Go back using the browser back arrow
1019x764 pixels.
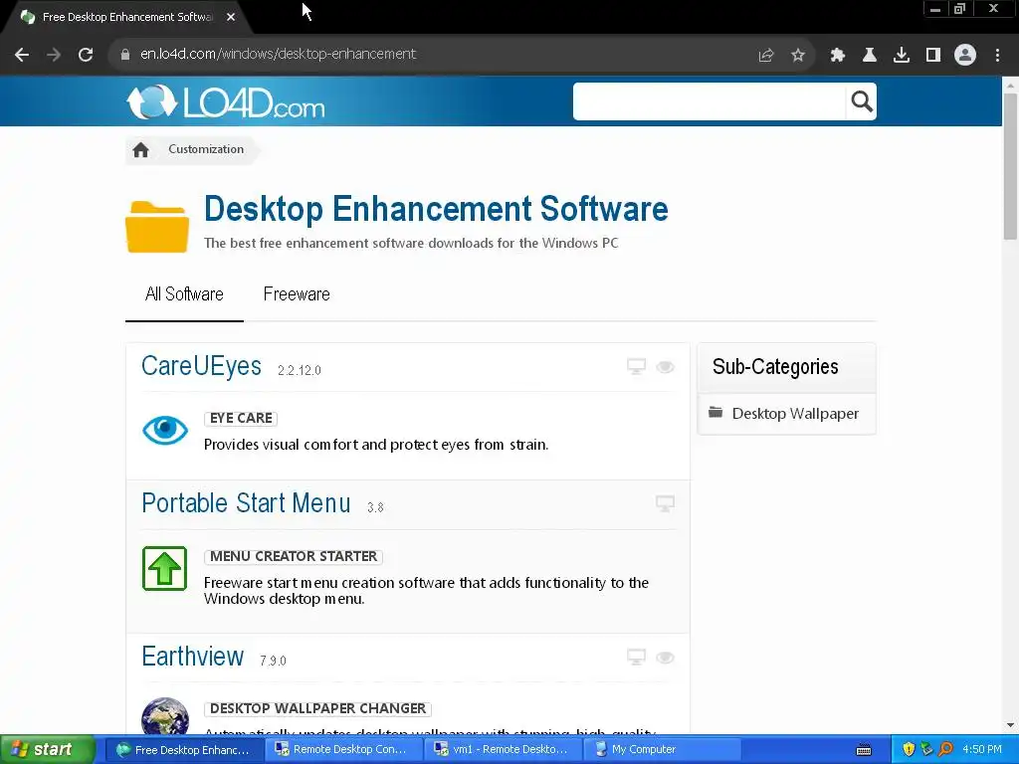click(x=22, y=55)
